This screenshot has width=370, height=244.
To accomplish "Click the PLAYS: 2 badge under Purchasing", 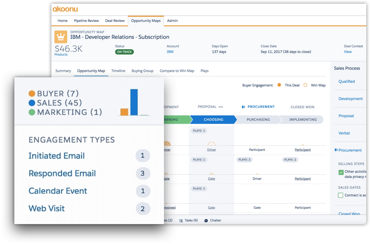I will coord(244,160).
